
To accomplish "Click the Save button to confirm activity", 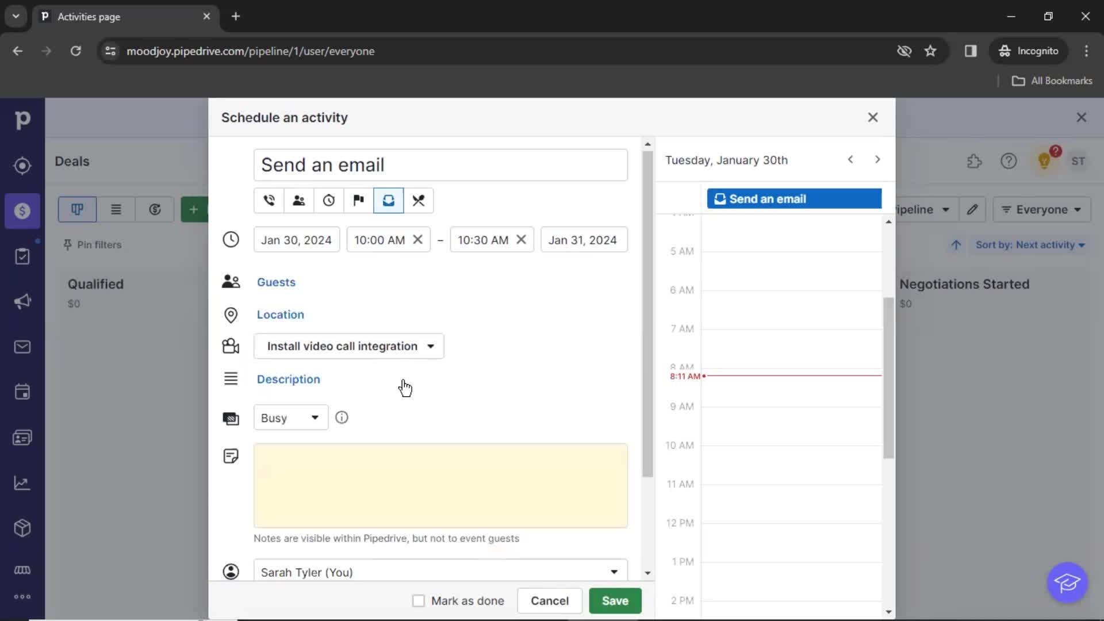I will point(616,600).
